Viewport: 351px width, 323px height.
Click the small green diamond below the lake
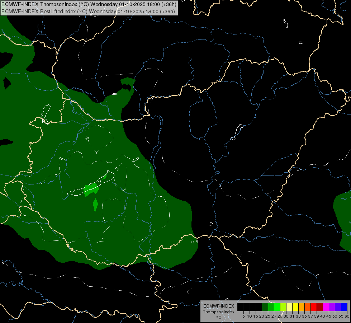pos(95,205)
